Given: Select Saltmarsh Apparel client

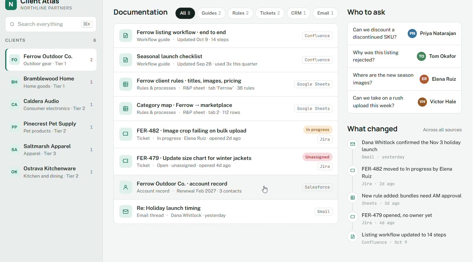Looking at the screenshot, I should coord(51,150).
